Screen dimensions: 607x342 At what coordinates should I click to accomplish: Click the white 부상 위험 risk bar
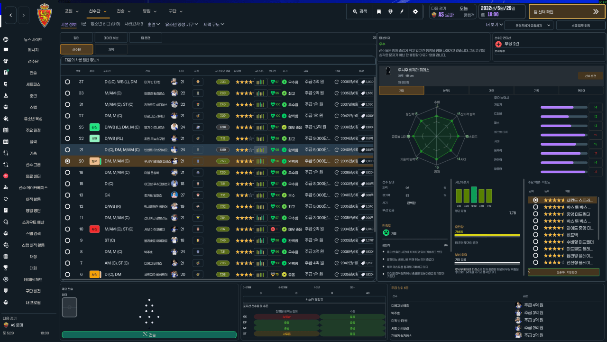(x=487, y=264)
